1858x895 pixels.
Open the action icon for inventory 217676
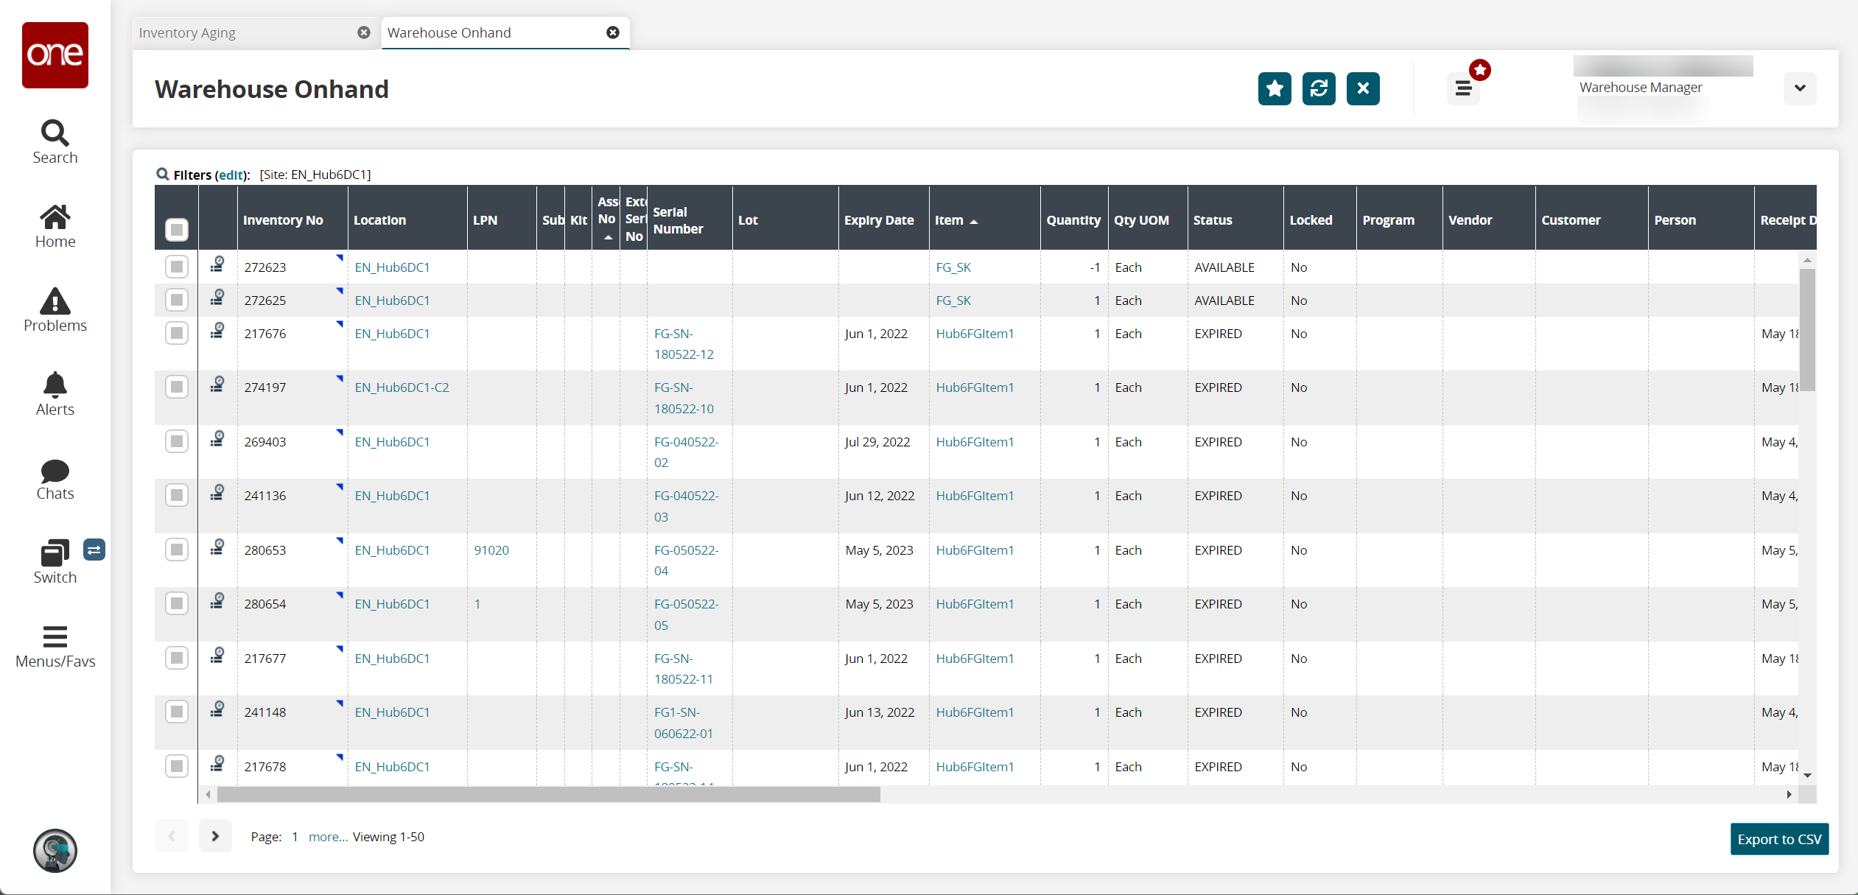point(217,331)
